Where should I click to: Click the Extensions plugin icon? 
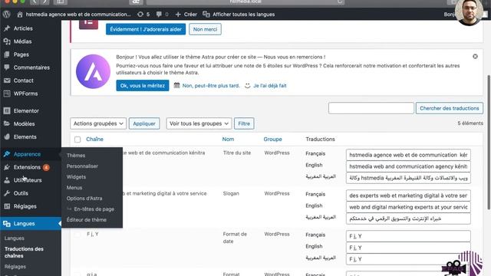[7, 167]
